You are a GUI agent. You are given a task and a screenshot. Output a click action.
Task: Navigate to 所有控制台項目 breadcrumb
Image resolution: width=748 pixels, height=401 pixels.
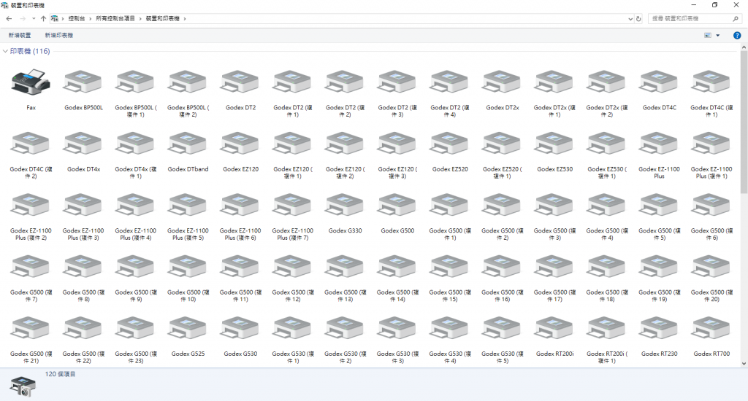point(115,18)
